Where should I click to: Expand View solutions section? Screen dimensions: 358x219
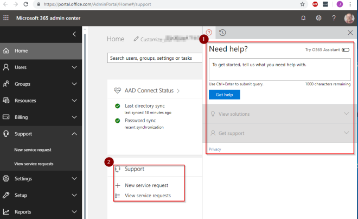(x=280, y=114)
